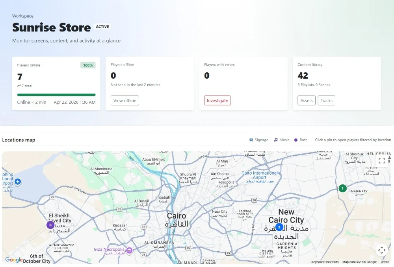394x267 pixels.
Task: Expand the Locations map section header
Action: 19,140
